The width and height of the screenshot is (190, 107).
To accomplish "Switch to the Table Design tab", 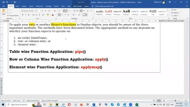I will click(77, 6).
